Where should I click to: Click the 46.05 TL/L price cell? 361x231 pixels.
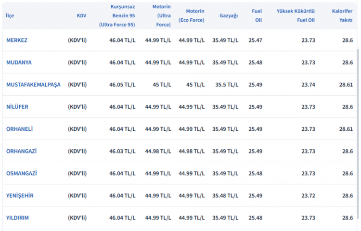click(x=122, y=85)
